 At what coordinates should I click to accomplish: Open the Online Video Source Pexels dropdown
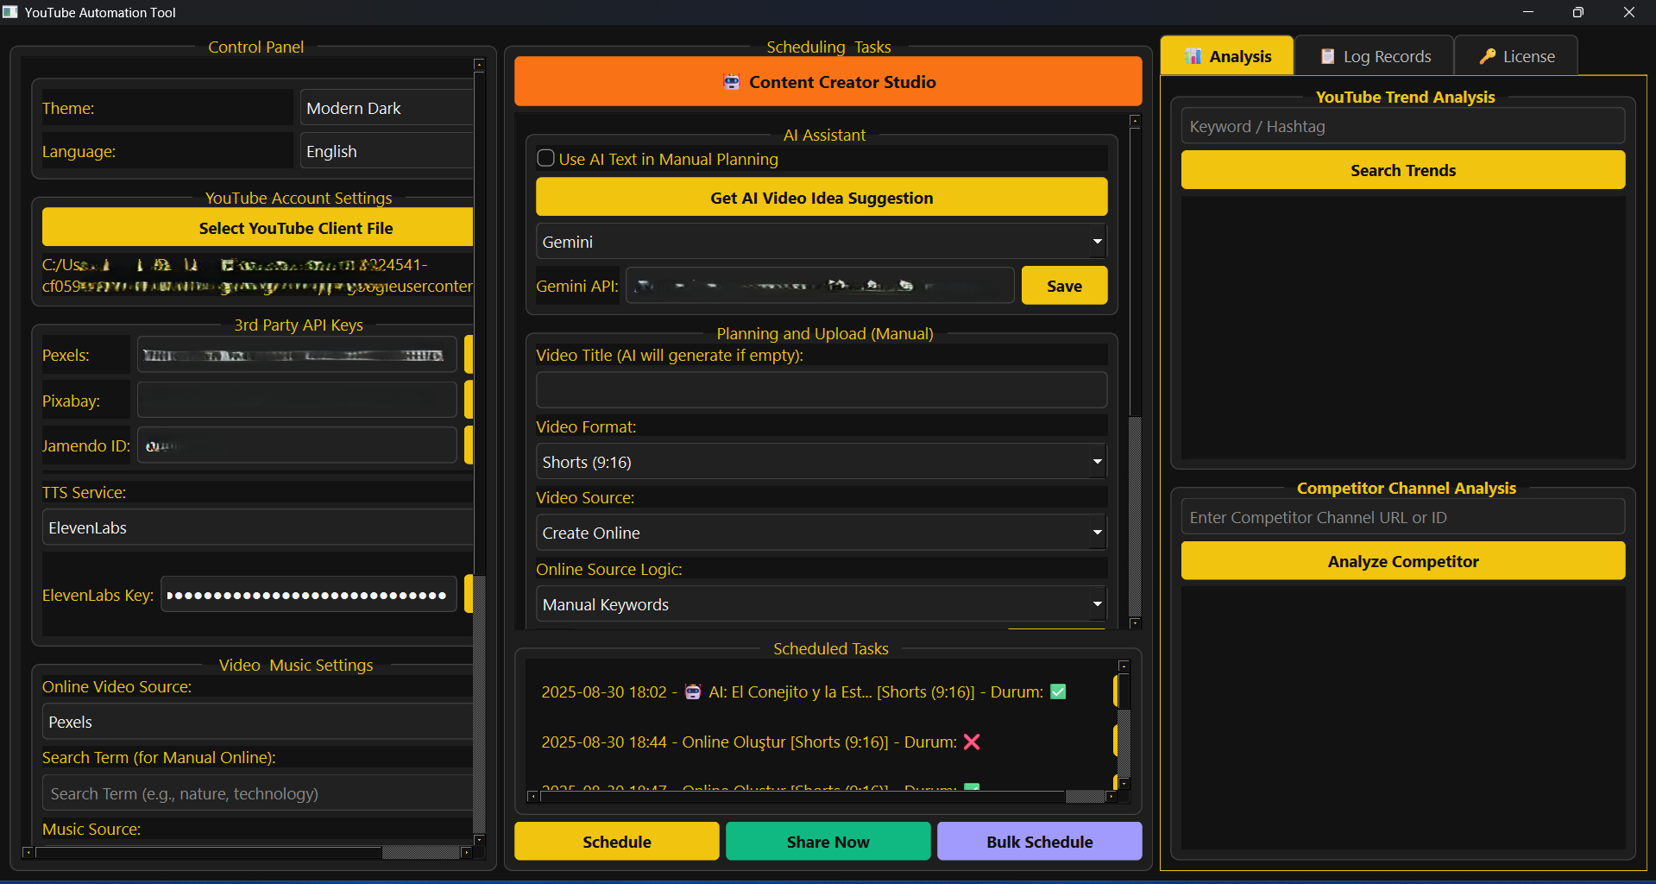coord(257,722)
